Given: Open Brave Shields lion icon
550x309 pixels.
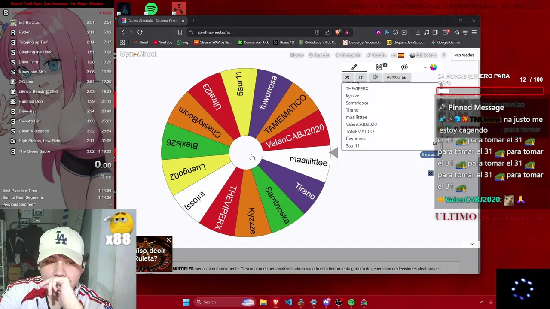Looking at the screenshot, I should (x=338, y=32).
